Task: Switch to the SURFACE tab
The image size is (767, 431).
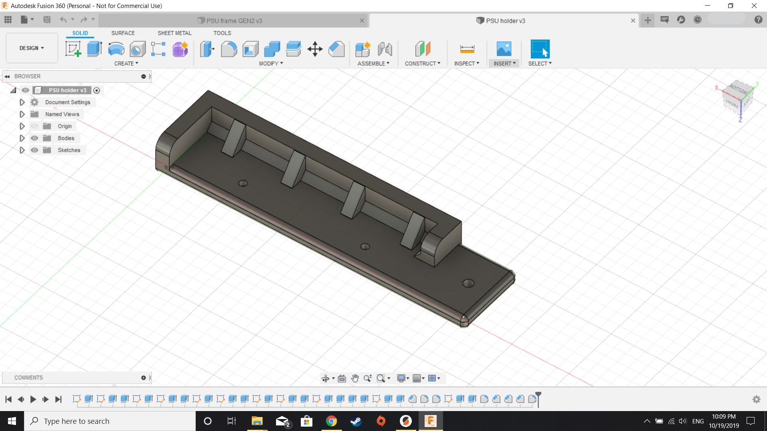Action: click(123, 33)
